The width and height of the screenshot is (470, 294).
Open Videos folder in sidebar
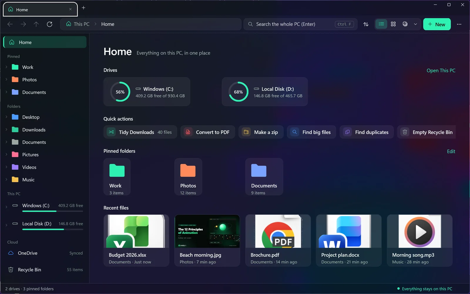[45, 167]
